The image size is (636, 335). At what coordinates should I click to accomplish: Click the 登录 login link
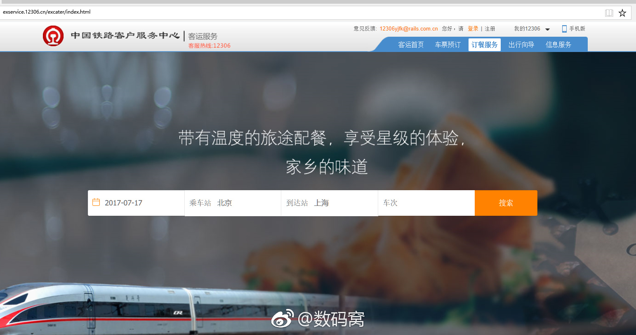coord(473,28)
